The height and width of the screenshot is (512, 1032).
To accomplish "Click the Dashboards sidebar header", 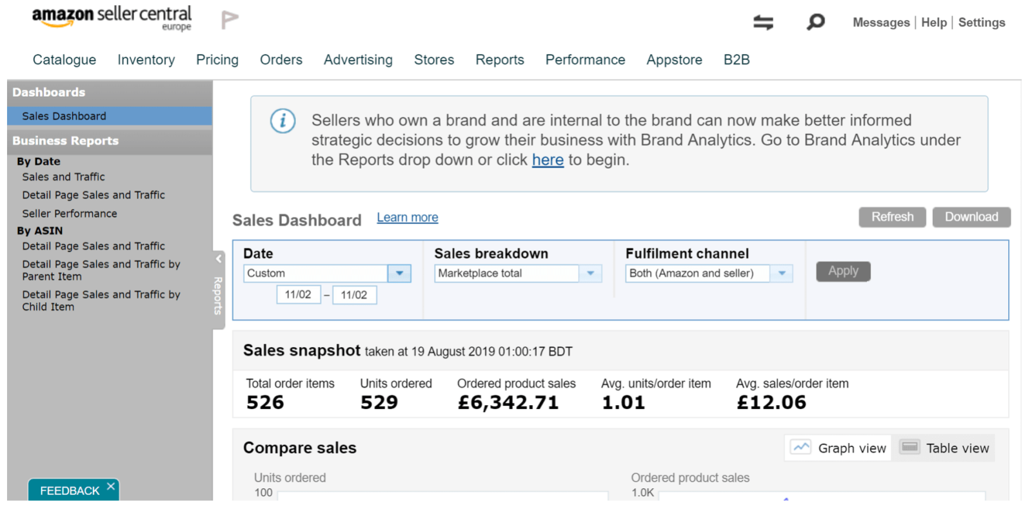I will click(x=110, y=93).
